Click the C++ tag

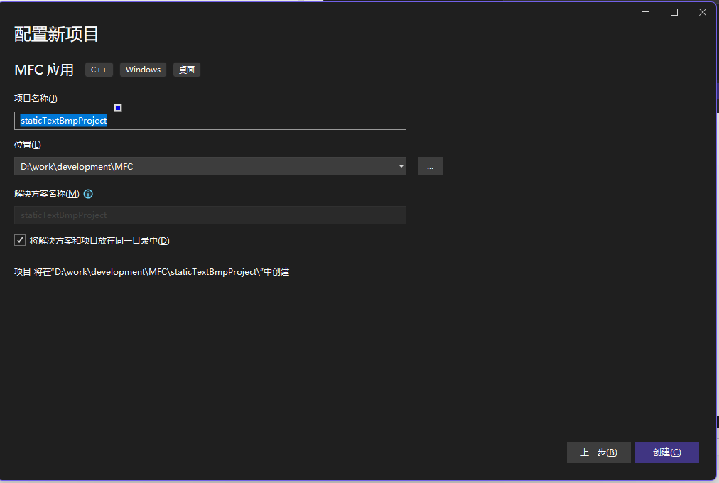coord(99,70)
